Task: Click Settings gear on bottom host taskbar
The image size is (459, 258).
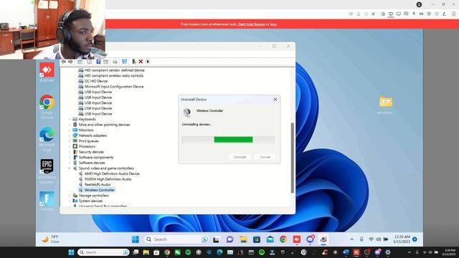Action: pos(388,252)
